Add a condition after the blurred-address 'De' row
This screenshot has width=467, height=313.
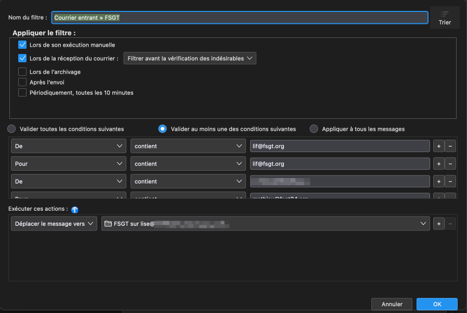438,181
